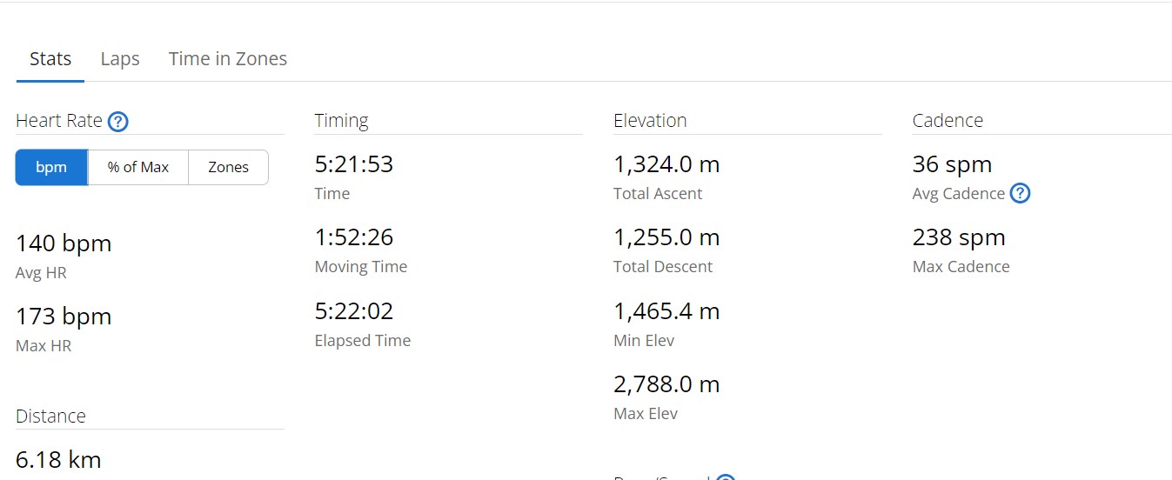Switch to the Laps tab

pyautogui.click(x=120, y=59)
